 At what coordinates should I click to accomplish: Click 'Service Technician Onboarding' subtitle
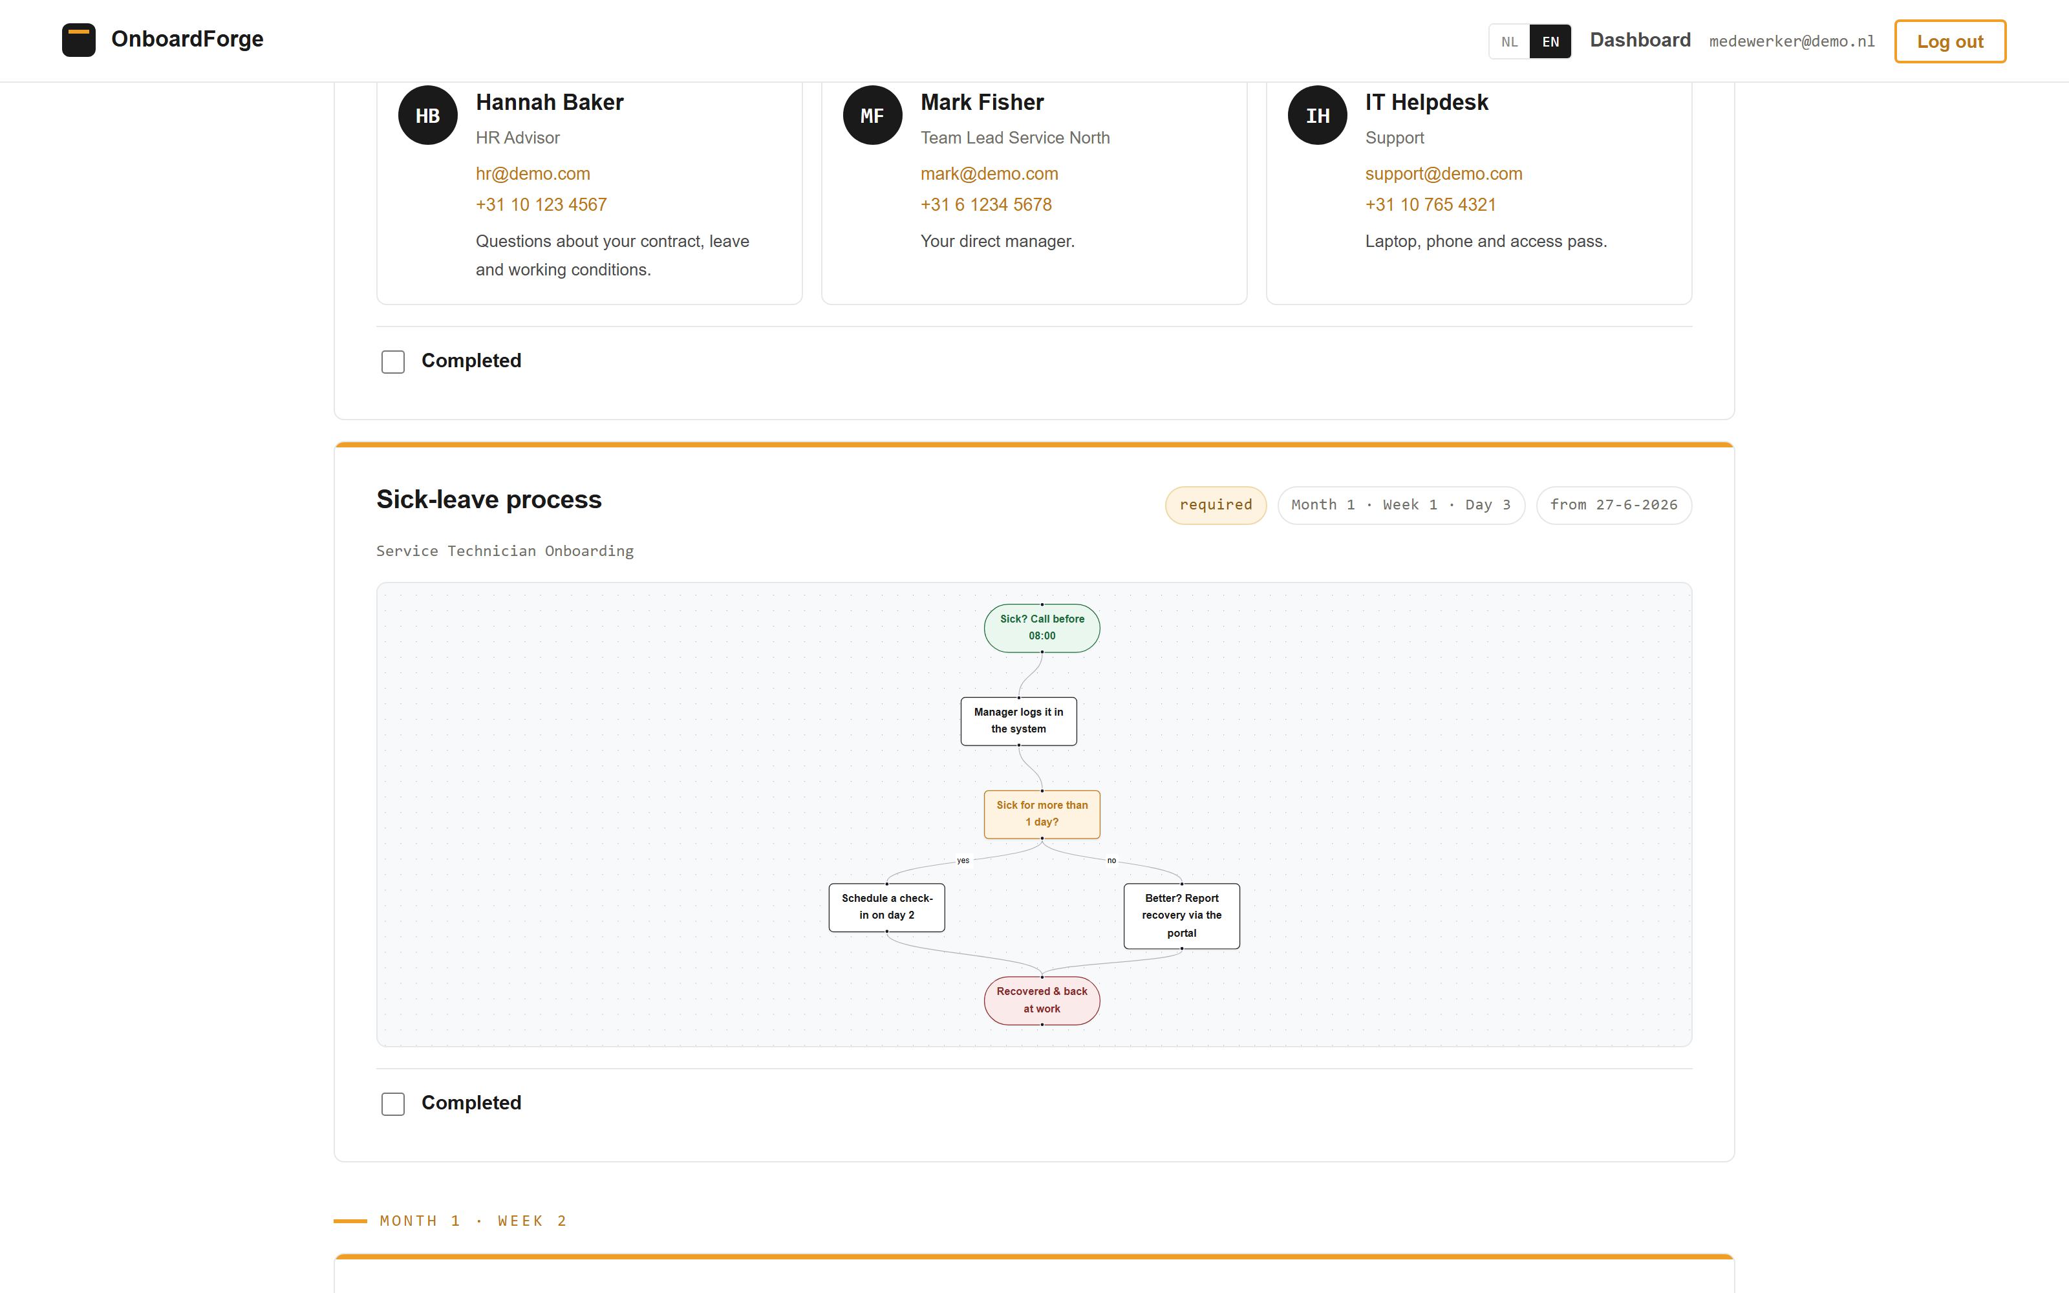click(504, 551)
